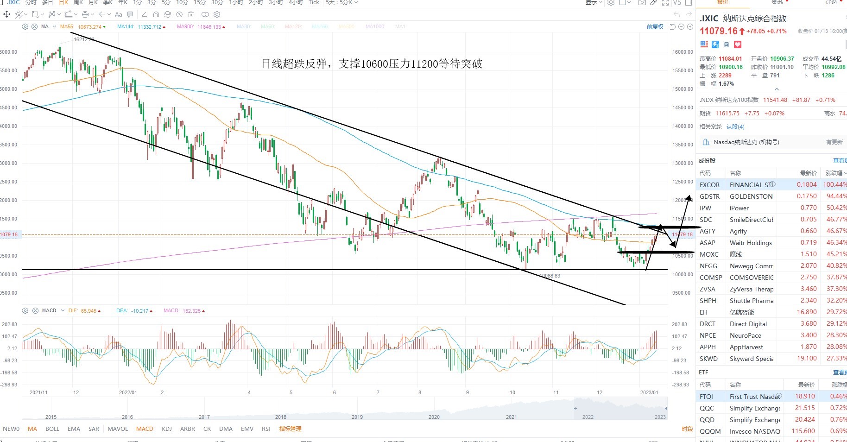This screenshot has height=442, width=847.
Task: Click the trash icon to delete drawings
Action: (190, 14)
